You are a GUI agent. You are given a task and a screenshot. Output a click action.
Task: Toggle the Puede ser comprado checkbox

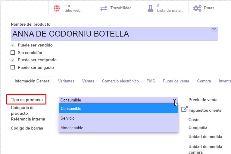pyautogui.click(x=13, y=60)
